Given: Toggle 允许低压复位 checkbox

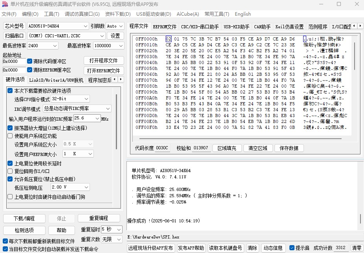Looking at the screenshot, I should point(10,179).
